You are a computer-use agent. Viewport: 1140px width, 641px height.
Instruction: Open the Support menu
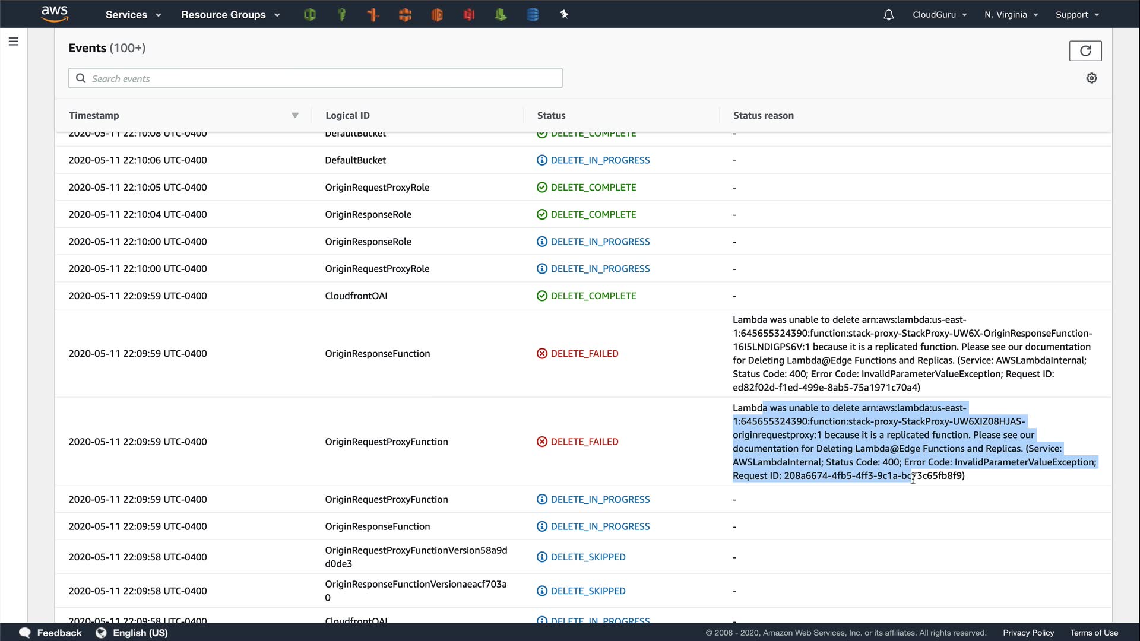[x=1077, y=15]
